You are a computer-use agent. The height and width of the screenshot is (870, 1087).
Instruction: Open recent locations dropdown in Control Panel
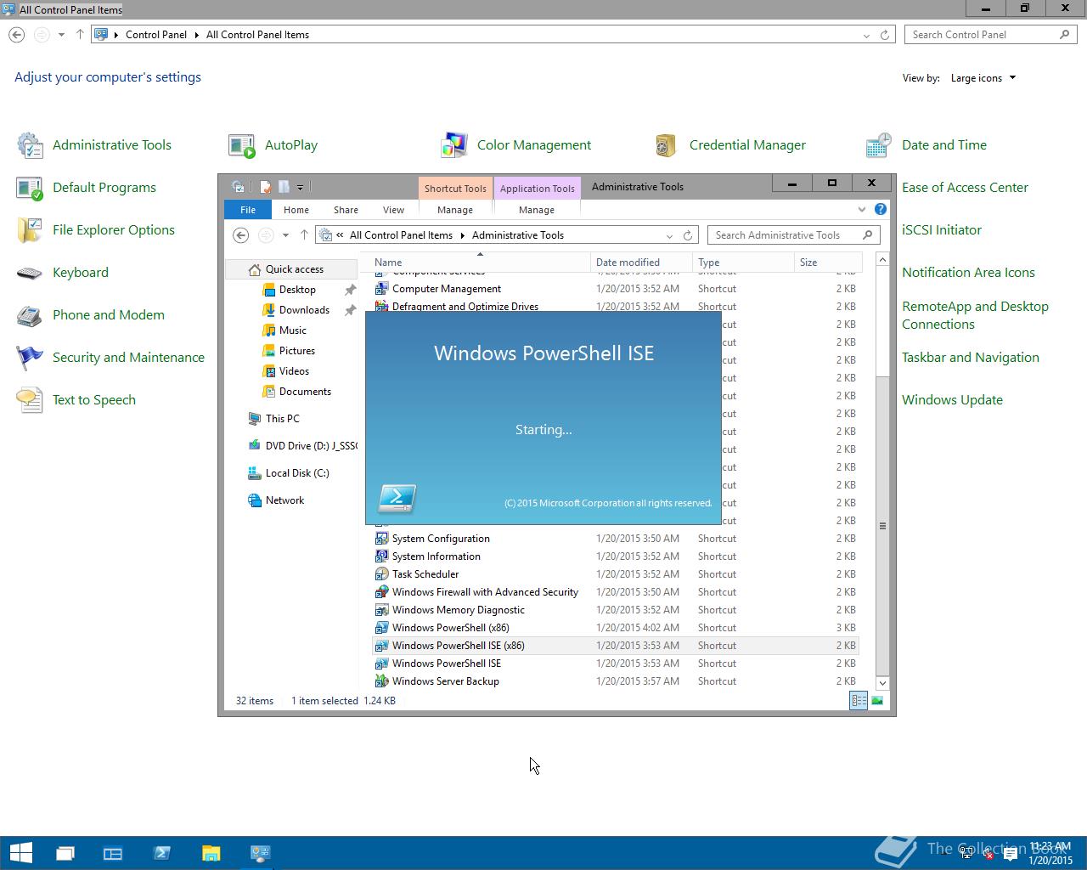[x=61, y=35]
